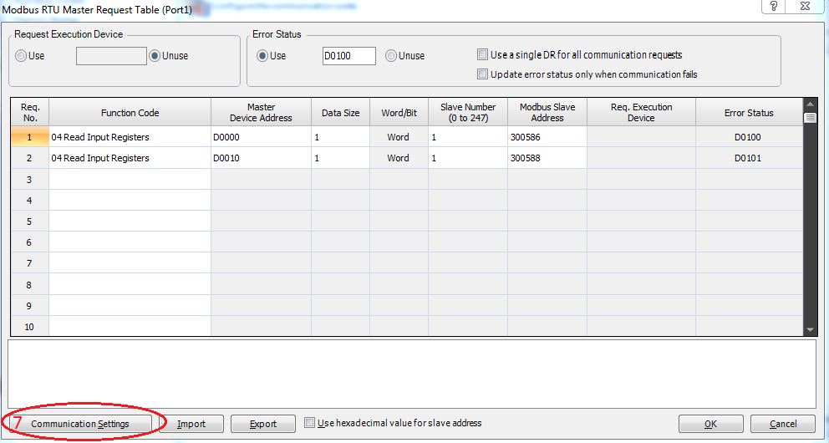This screenshot has width=829, height=443.
Task: Click row 1 Word/Bit cell
Action: click(x=399, y=137)
